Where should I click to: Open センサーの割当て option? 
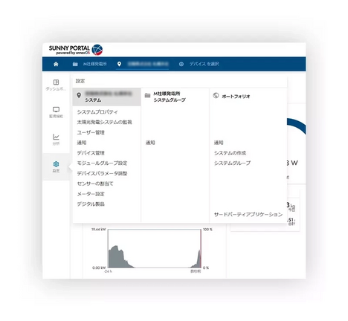pyautogui.click(x=95, y=184)
